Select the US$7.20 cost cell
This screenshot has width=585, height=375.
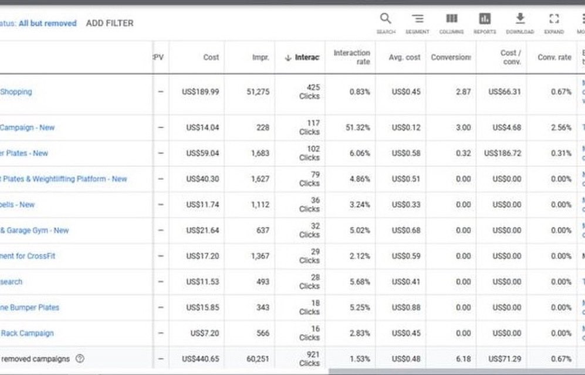coord(205,333)
